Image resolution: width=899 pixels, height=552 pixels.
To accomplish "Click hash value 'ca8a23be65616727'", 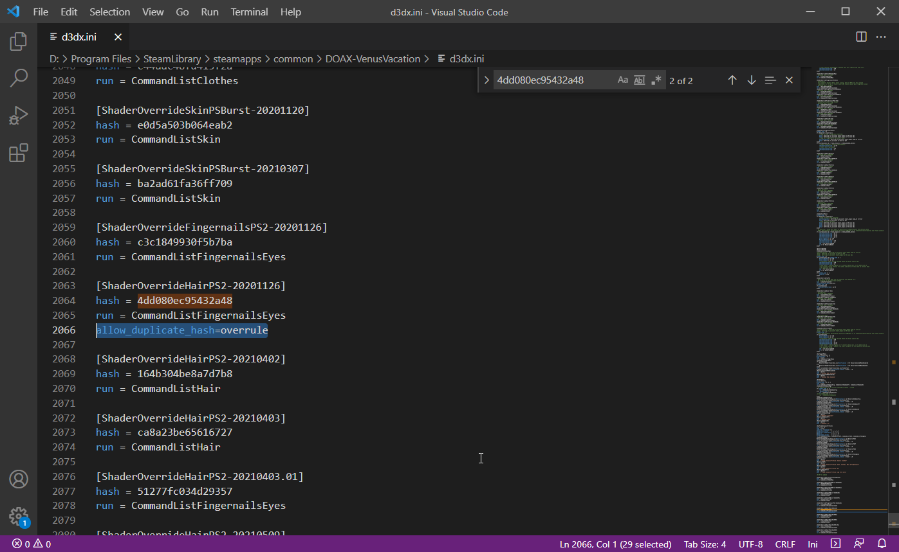I will coord(185,432).
